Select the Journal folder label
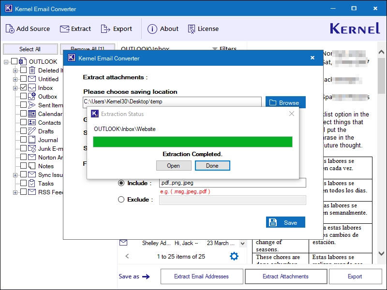Screen dimensions: 387x290 [48, 140]
